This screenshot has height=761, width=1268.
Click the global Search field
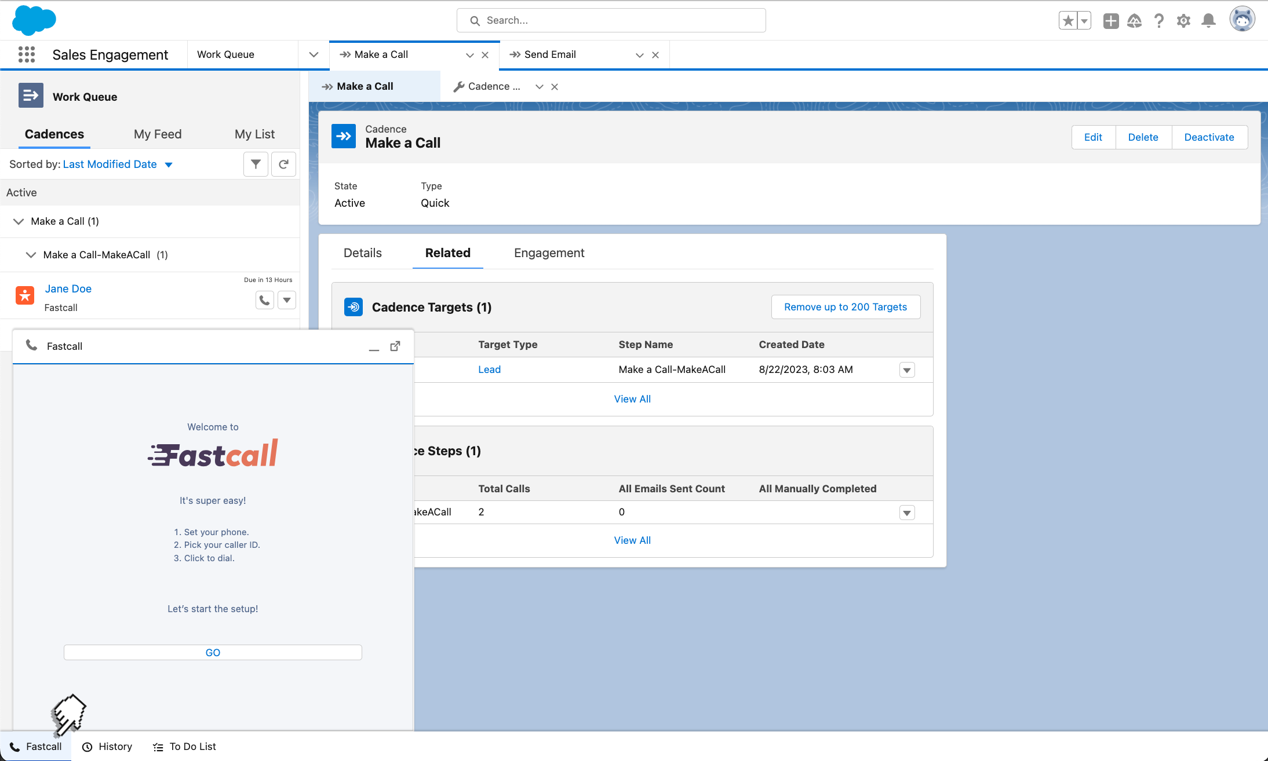pyautogui.click(x=611, y=21)
